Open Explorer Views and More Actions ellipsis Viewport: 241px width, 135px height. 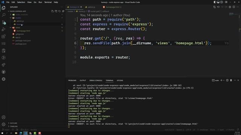pyautogui.click(x=62, y=7)
